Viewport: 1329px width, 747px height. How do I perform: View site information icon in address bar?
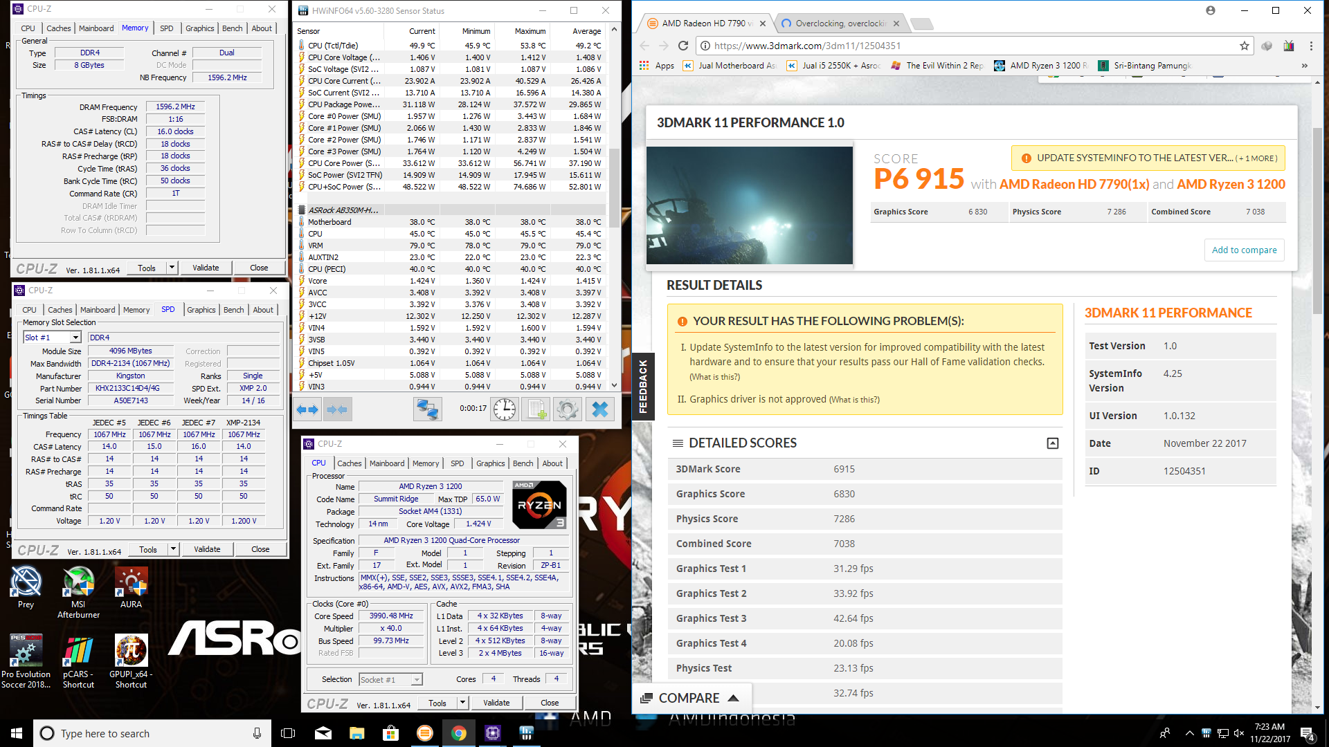705,46
